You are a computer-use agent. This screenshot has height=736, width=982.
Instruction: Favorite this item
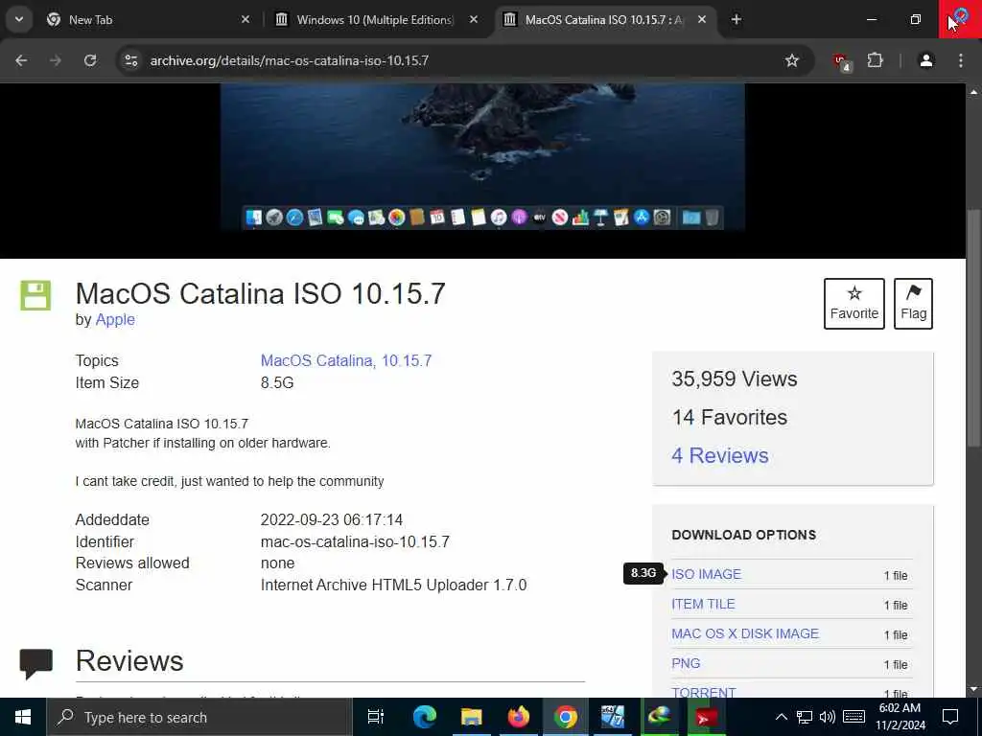tap(854, 304)
